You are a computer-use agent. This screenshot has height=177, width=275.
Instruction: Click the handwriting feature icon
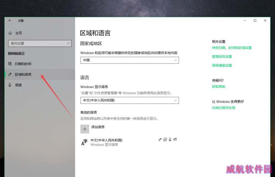pyautogui.click(x=175, y=139)
